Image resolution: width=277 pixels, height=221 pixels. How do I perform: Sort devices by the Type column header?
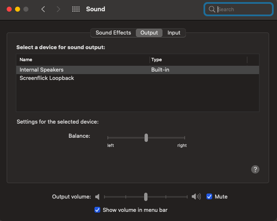(156, 60)
